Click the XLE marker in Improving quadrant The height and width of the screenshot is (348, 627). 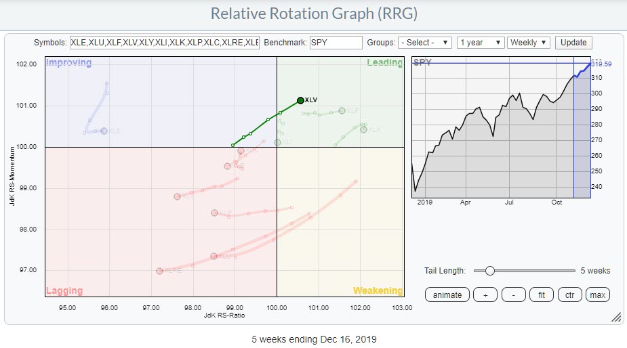[x=104, y=131]
